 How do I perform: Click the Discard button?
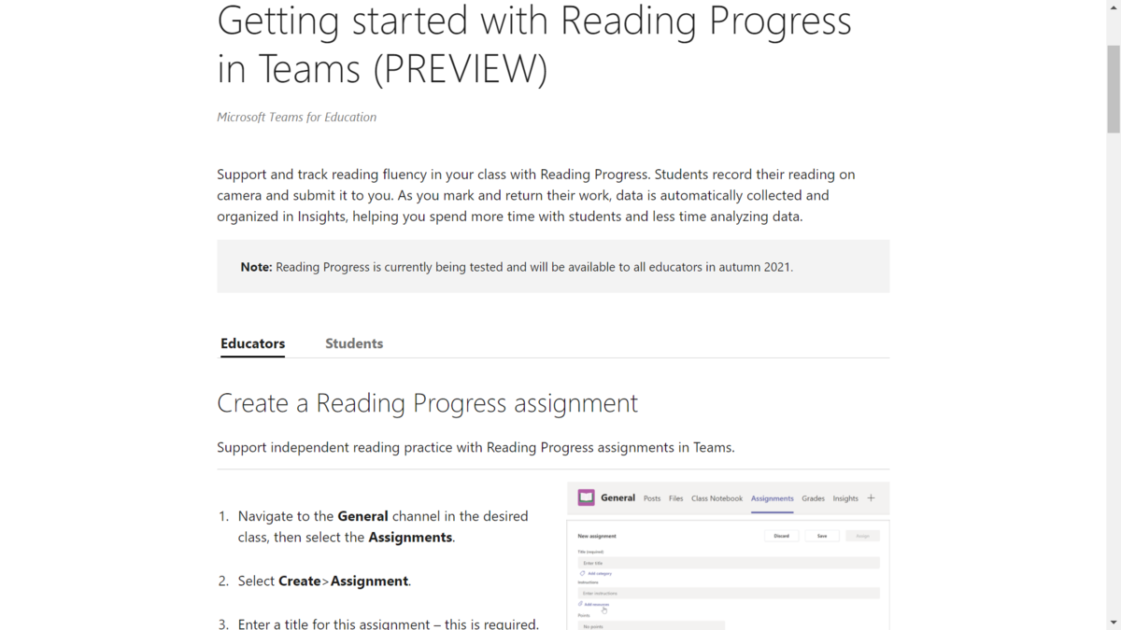(x=782, y=536)
